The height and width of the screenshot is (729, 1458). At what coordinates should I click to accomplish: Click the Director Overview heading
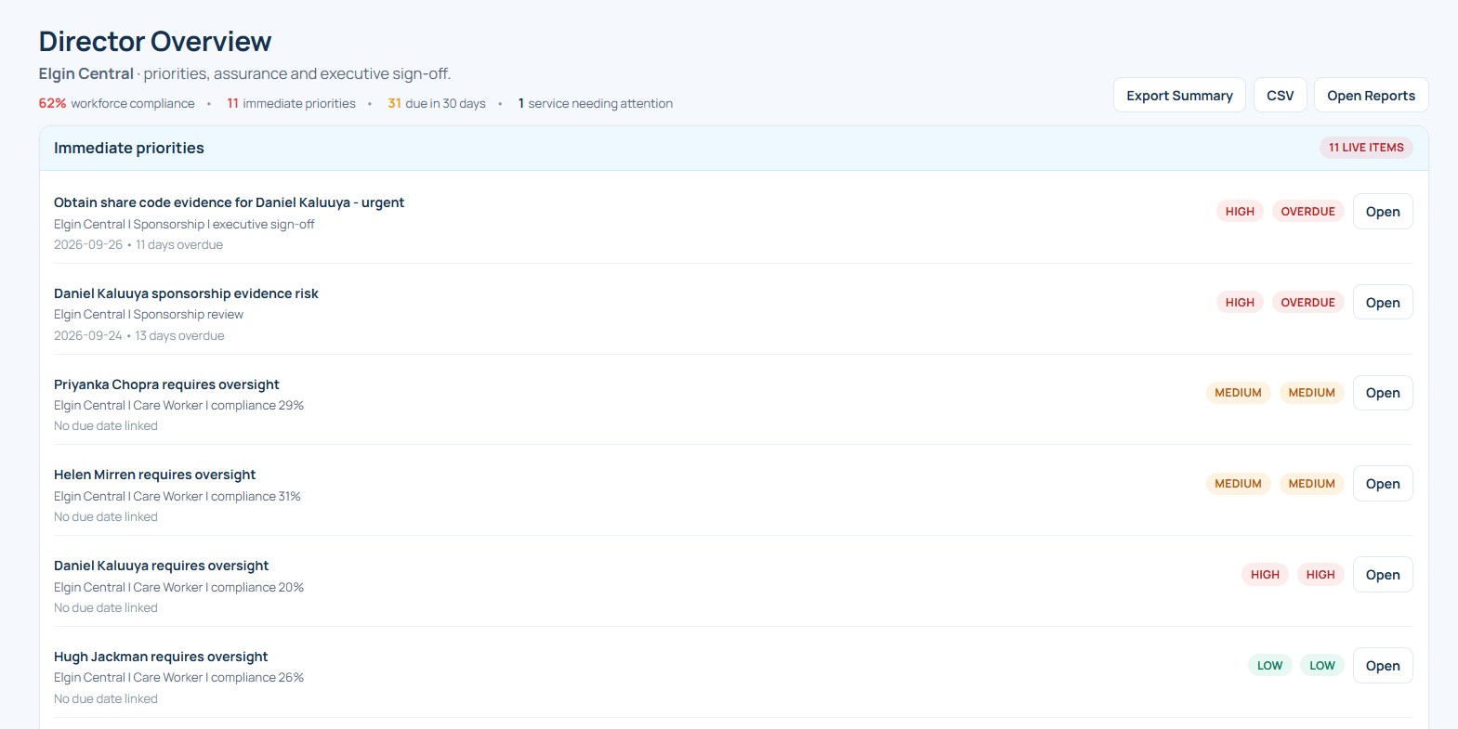[155, 42]
